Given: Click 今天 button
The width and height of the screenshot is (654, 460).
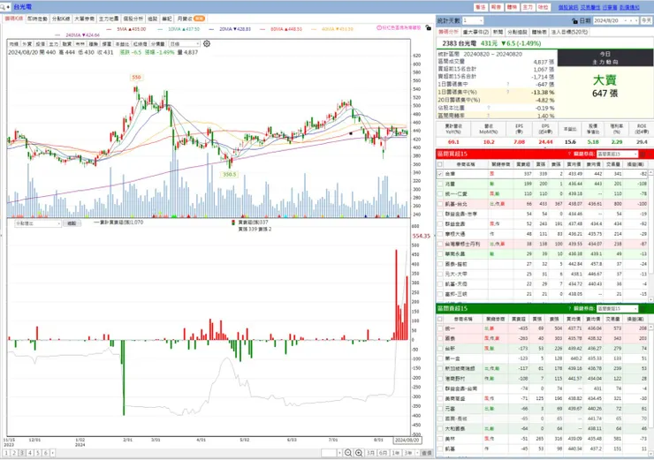Looking at the screenshot, I should point(647,20).
